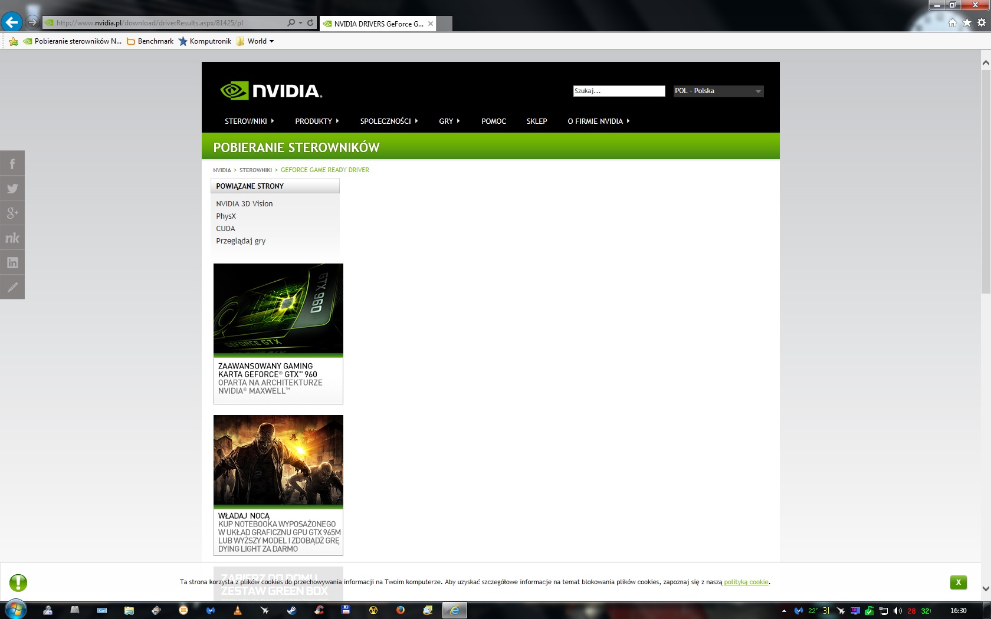Viewport: 991px width, 619px height.
Task: Click the vertical scrollbar down arrow
Action: click(986, 588)
